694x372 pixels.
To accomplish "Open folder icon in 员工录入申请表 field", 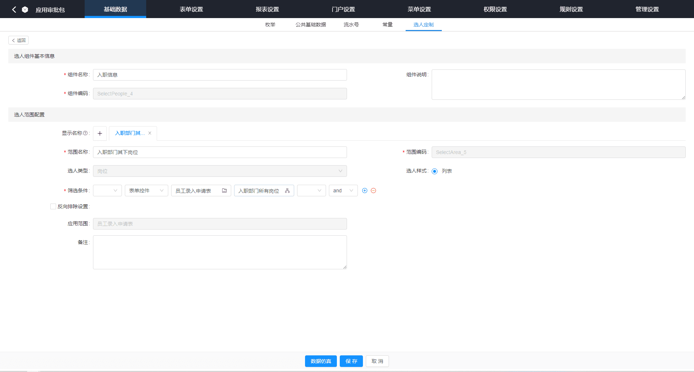I will [224, 191].
